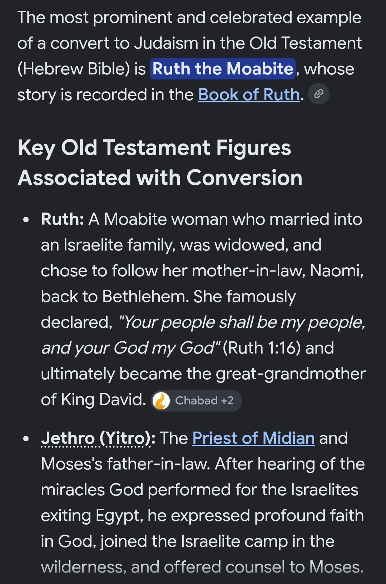This screenshot has width=386, height=584.
Task: Click the bullet marker beside Ruth
Action: coord(25,220)
